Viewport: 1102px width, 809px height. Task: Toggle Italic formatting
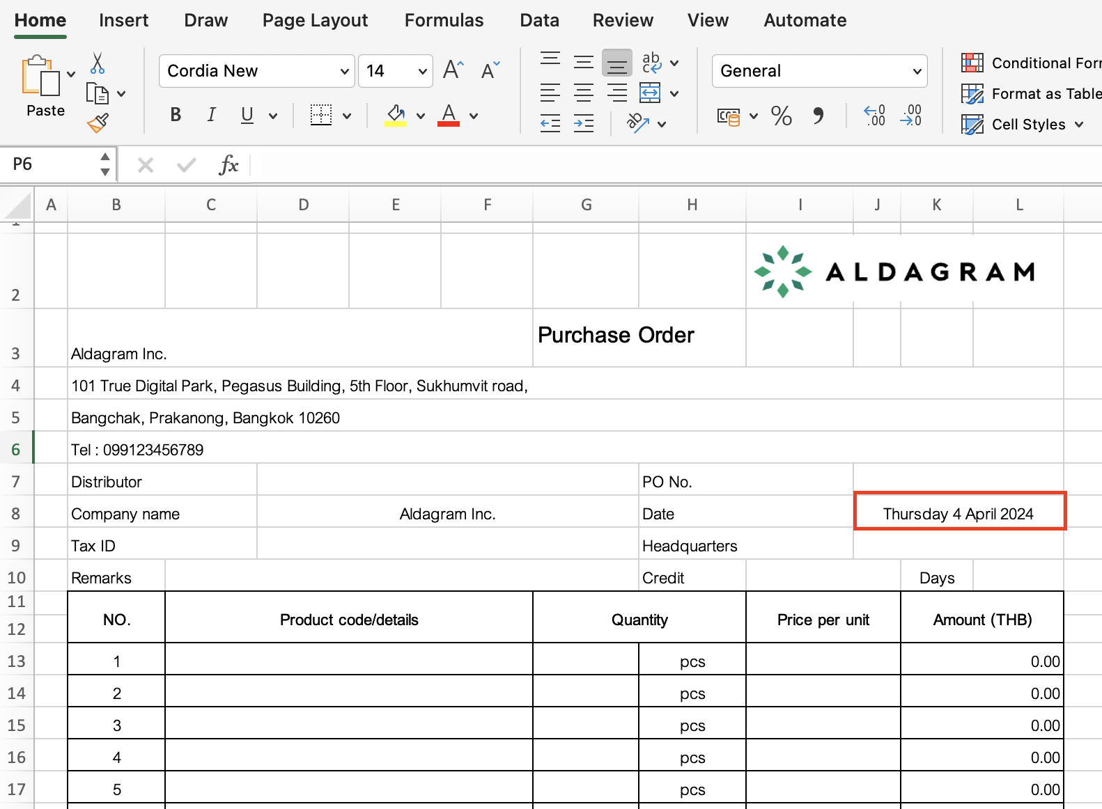(211, 115)
